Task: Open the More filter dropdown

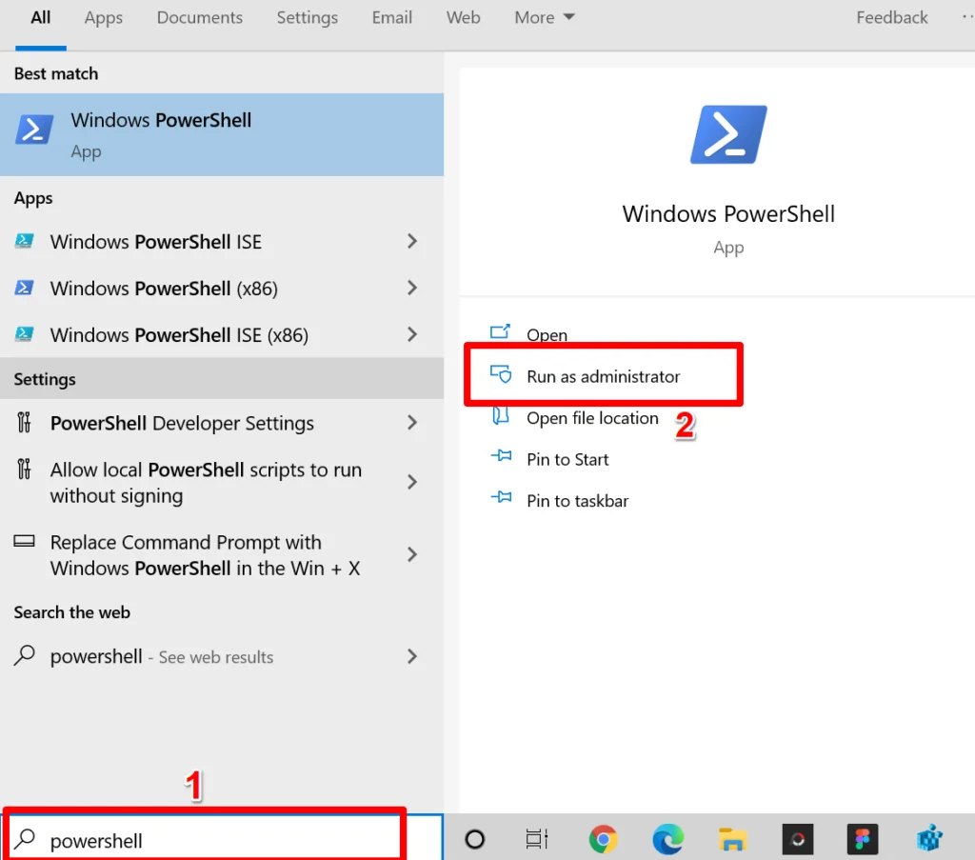Action: point(544,17)
